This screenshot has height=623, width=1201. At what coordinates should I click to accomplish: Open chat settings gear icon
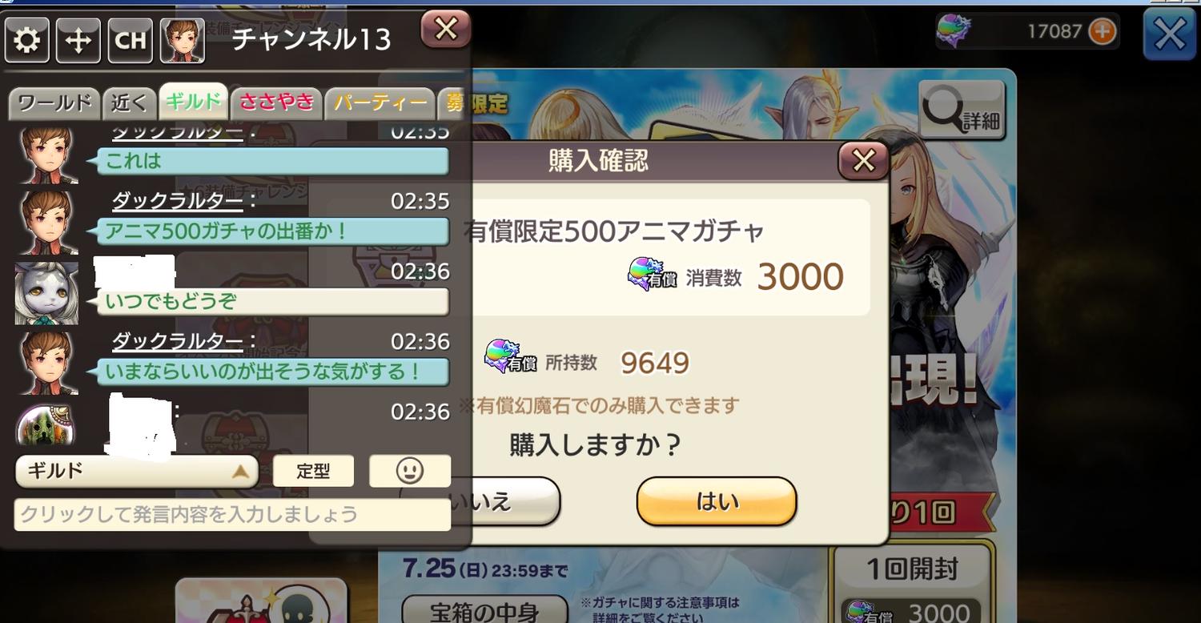(x=27, y=41)
